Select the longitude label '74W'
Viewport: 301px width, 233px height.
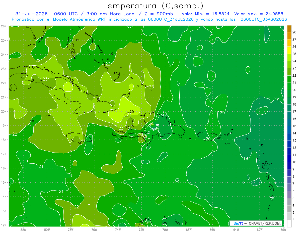118,229
